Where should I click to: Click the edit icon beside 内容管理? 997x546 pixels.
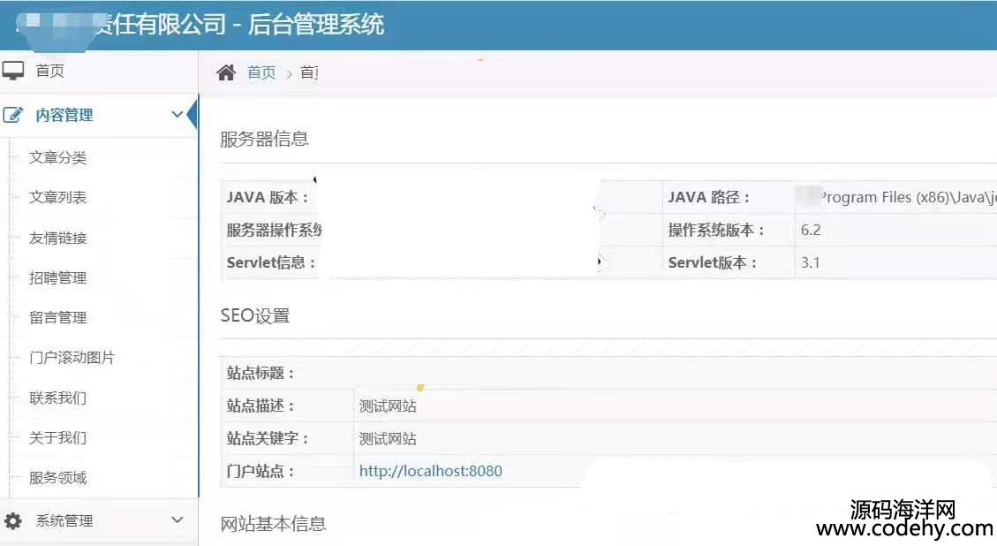pos(13,115)
